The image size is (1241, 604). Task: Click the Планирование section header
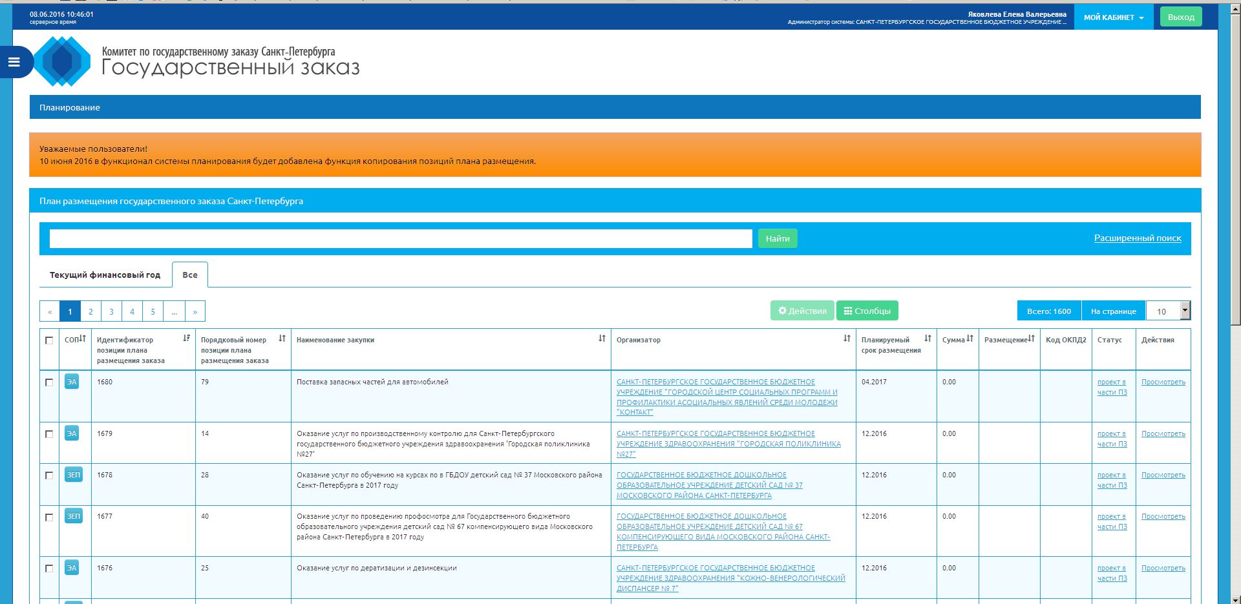(x=615, y=107)
